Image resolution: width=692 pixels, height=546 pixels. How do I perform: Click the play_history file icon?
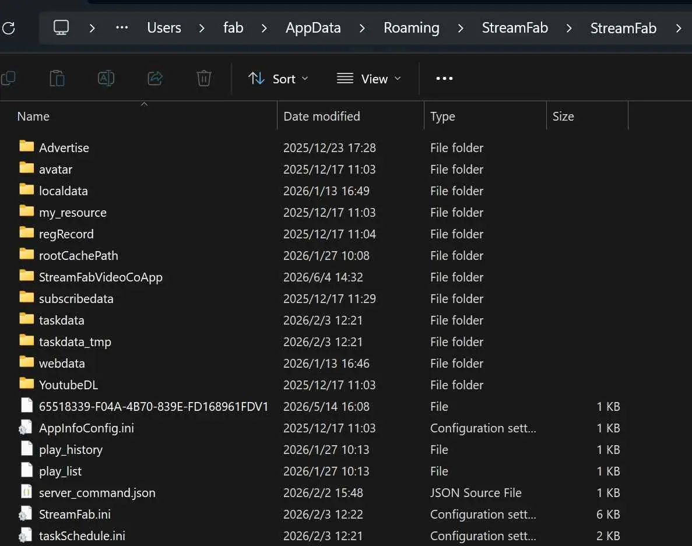pyautogui.click(x=26, y=449)
